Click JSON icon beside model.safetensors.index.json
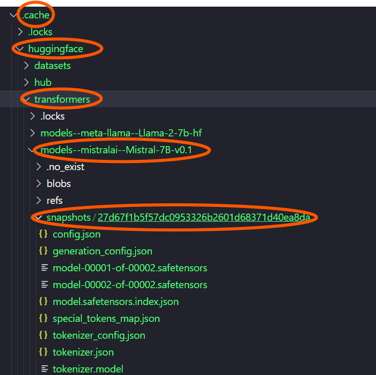The image size is (376, 375). (43, 301)
